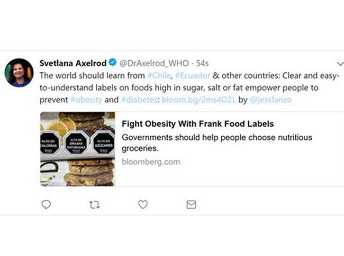
Task: Open Svetlana Axelrod's profile avatar
Action: 19,73
